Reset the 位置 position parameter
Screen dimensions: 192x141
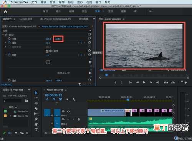pyautogui.click(x=89, y=38)
